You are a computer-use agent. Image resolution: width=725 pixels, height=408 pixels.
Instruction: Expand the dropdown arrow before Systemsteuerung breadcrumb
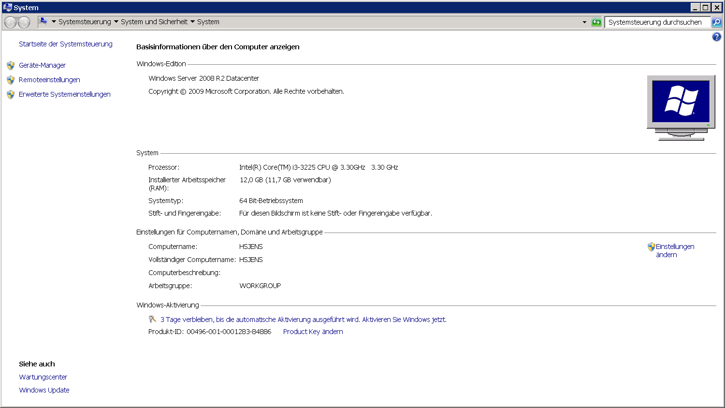[x=54, y=22]
